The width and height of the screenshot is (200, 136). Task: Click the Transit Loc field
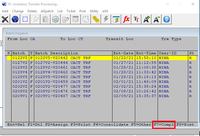click(x=120, y=39)
